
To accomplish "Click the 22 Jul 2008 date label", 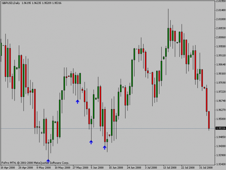I will point(188,168).
